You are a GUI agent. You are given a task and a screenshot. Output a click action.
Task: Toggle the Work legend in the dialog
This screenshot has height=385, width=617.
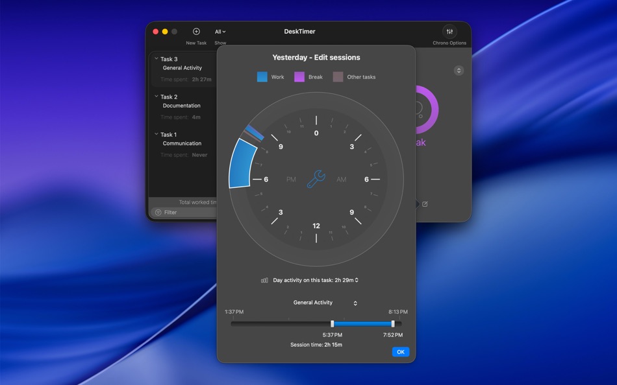click(262, 76)
